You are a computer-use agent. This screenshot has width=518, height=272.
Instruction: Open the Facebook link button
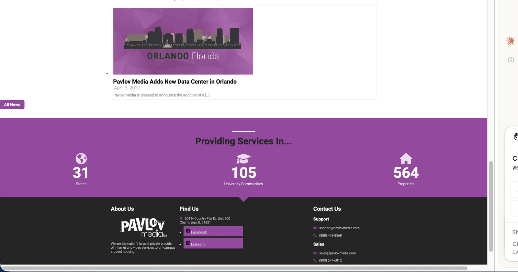coord(213,231)
